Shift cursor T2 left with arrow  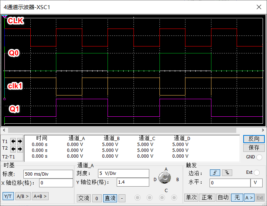click(13, 149)
